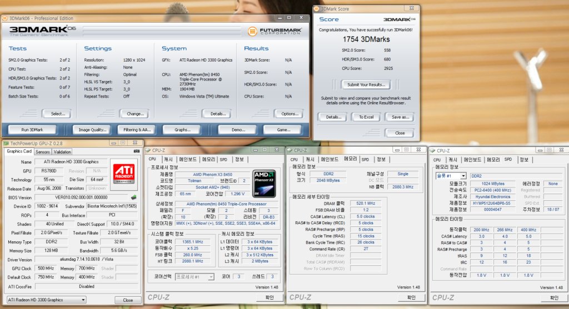Click the GPU-Z Name field ATI Radeon HD 3300
Image resolution: width=569 pixels, height=309 pixels.
71,161
